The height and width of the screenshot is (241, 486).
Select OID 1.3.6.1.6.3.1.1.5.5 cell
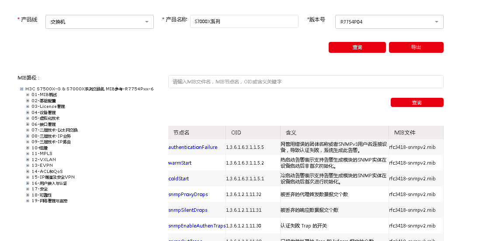245,147
